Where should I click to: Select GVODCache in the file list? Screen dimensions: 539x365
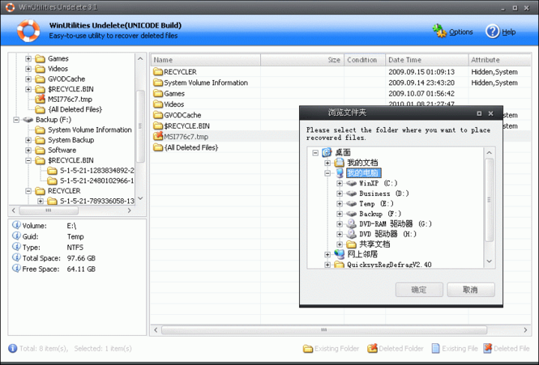tap(182, 115)
